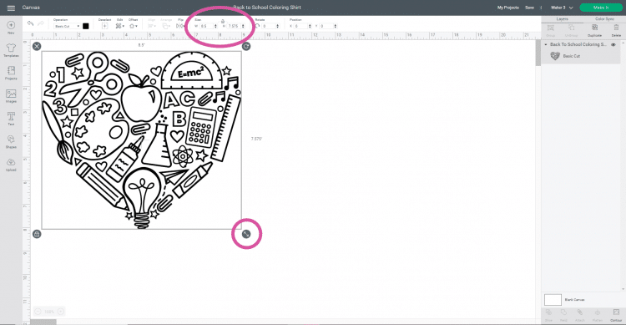Open the Flip dropdown
626x325 pixels.
point(180,26)
